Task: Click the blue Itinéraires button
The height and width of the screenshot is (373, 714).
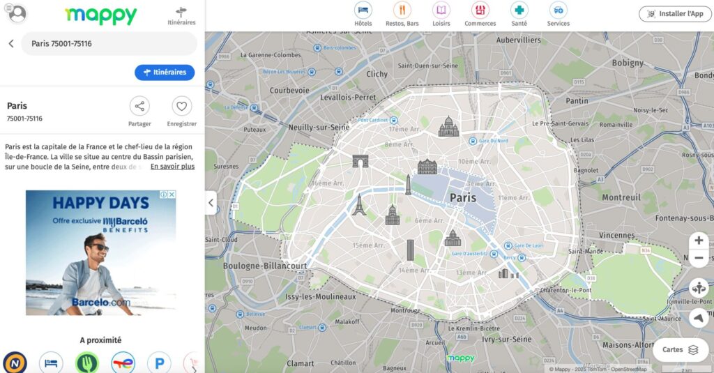Action: [165, 73]
